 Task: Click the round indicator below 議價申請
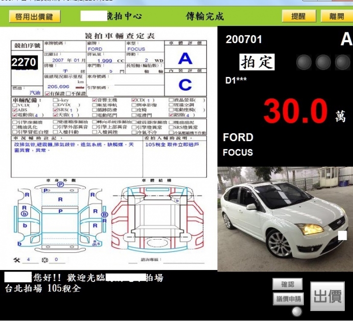(297, 312)
